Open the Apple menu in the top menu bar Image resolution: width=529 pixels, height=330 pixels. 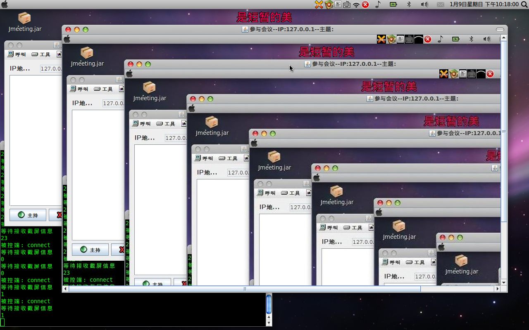(x=5, y=4)
